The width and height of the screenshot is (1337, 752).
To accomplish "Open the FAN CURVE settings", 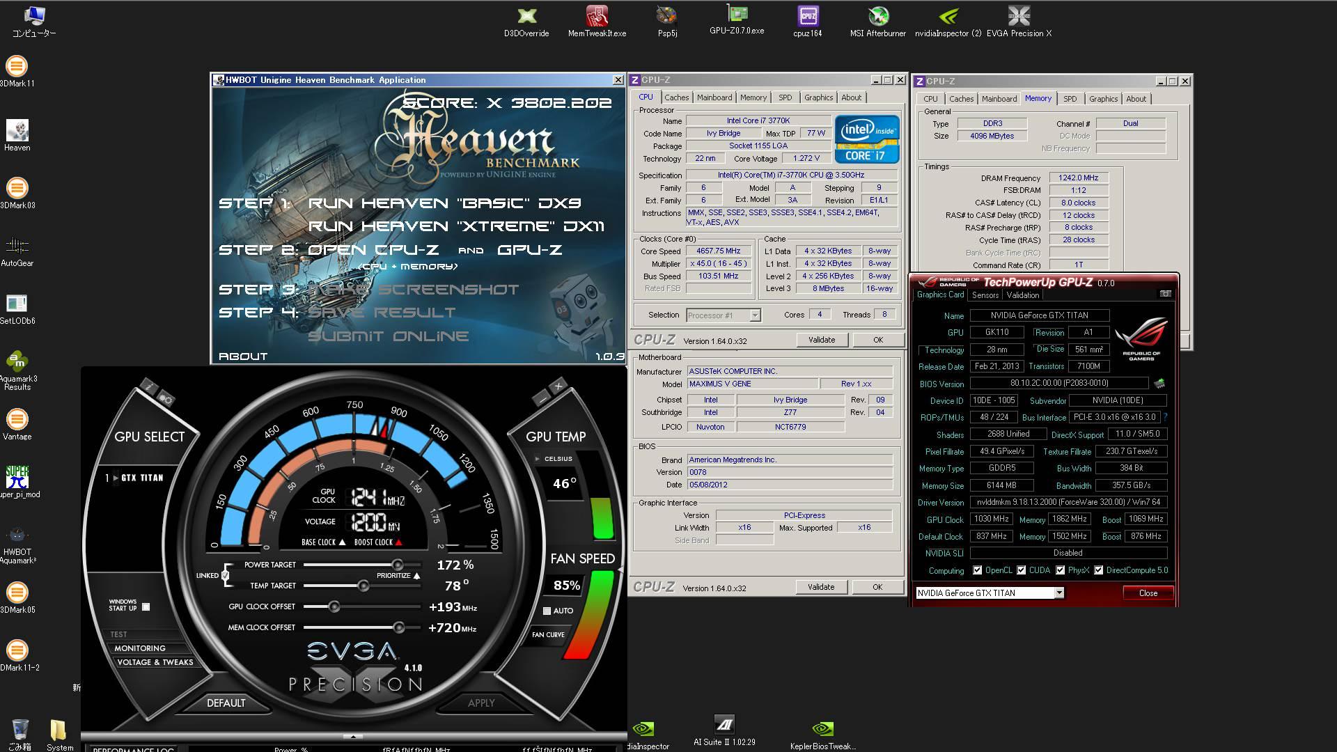I will [x=549, y=634].
